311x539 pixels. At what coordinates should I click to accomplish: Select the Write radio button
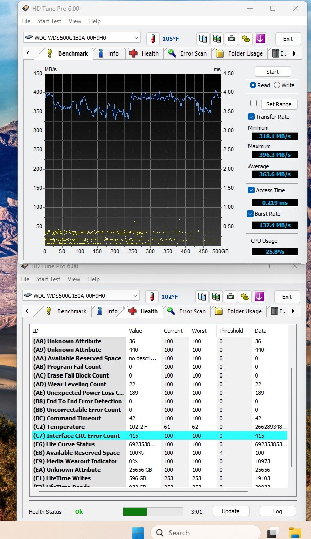277,85
